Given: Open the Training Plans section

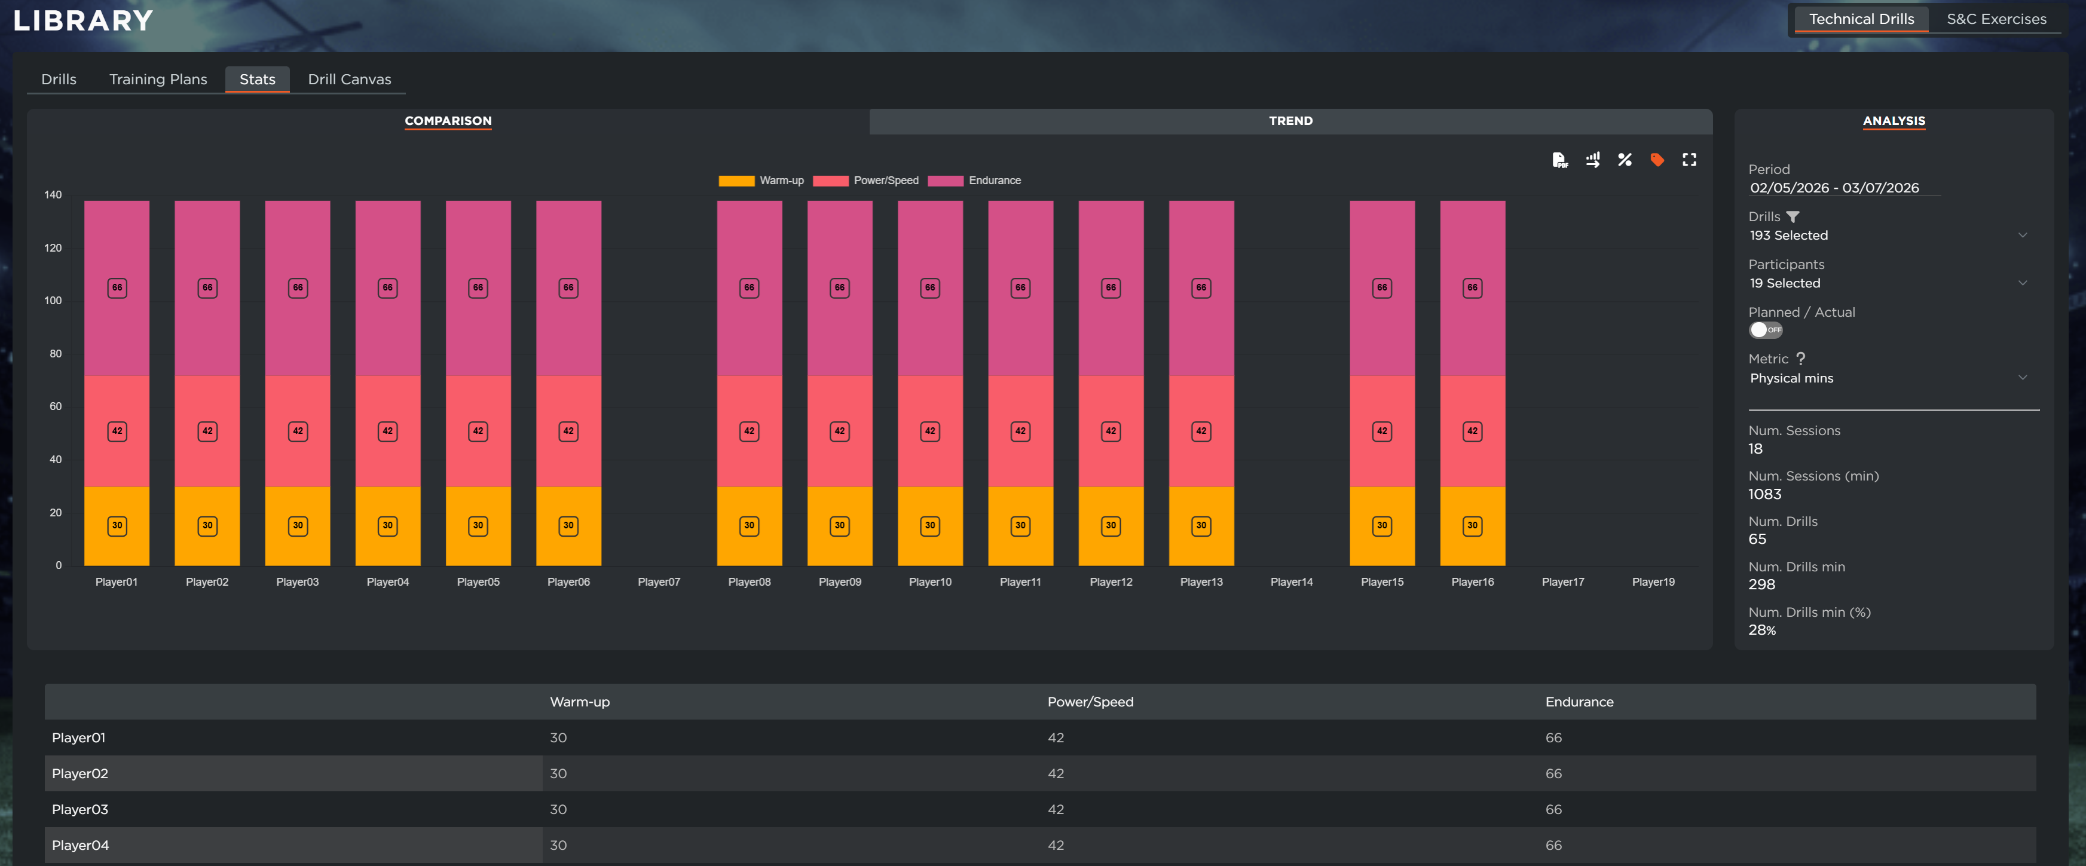Looking at the screenshot, I should [158, 79].
